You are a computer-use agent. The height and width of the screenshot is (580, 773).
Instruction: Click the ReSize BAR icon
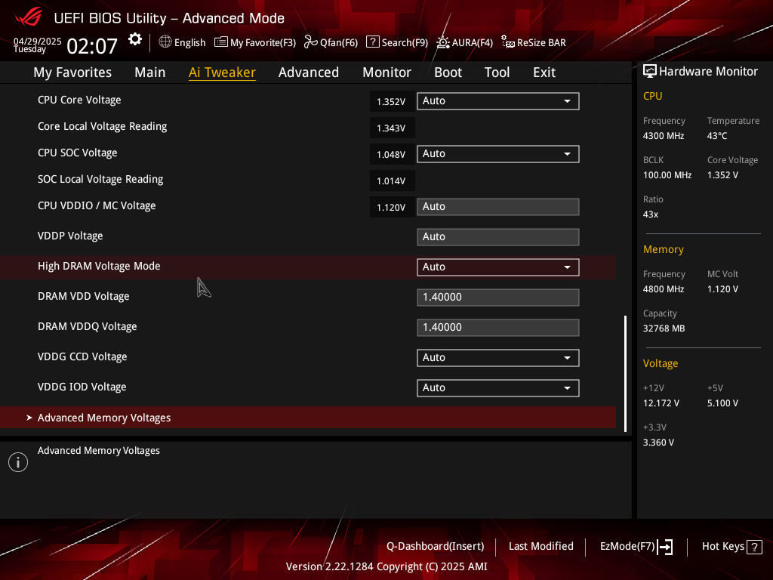click(508, 42)
